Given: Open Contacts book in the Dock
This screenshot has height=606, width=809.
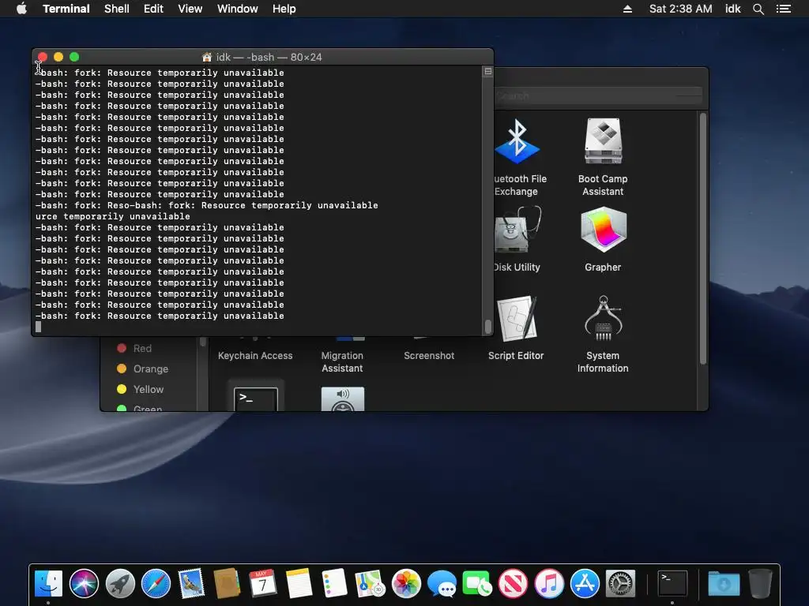Looking at the screenshot, I should tap(227, 584).
